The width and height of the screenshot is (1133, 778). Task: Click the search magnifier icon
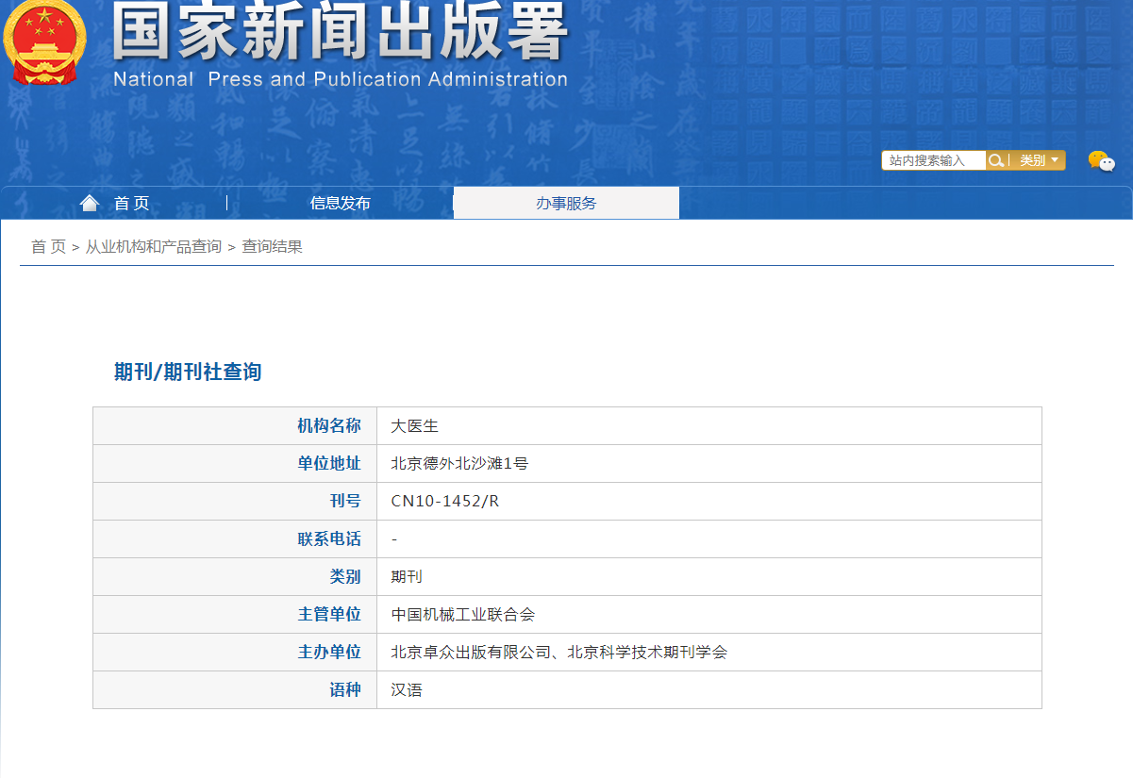995,160
